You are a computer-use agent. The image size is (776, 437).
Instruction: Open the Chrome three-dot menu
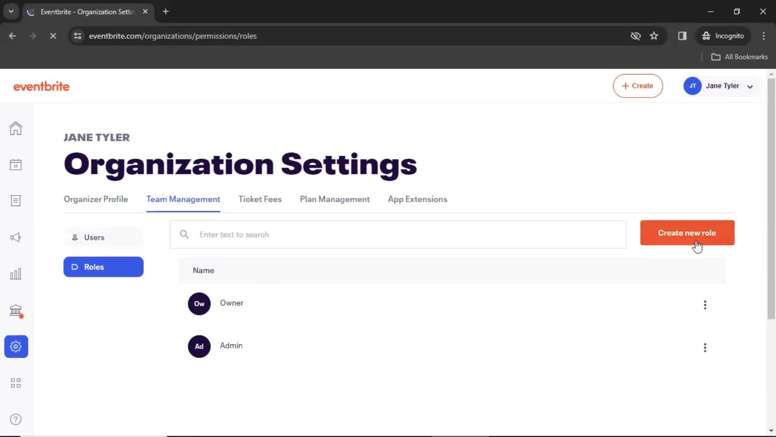pyautogui.click(x=763, y=36)
